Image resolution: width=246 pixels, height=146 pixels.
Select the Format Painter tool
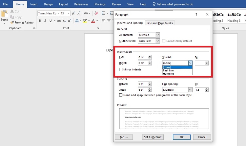pos(22,23)
